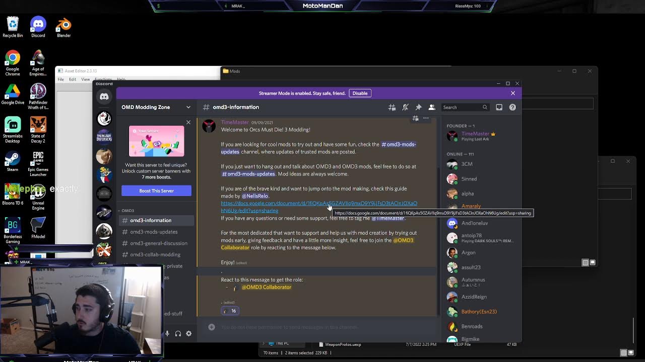
Task: Click member 3CM in the list
Action: click(x=481, y=164)
